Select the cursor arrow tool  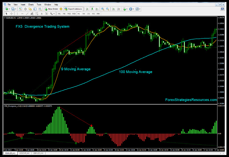pos(7,14)
